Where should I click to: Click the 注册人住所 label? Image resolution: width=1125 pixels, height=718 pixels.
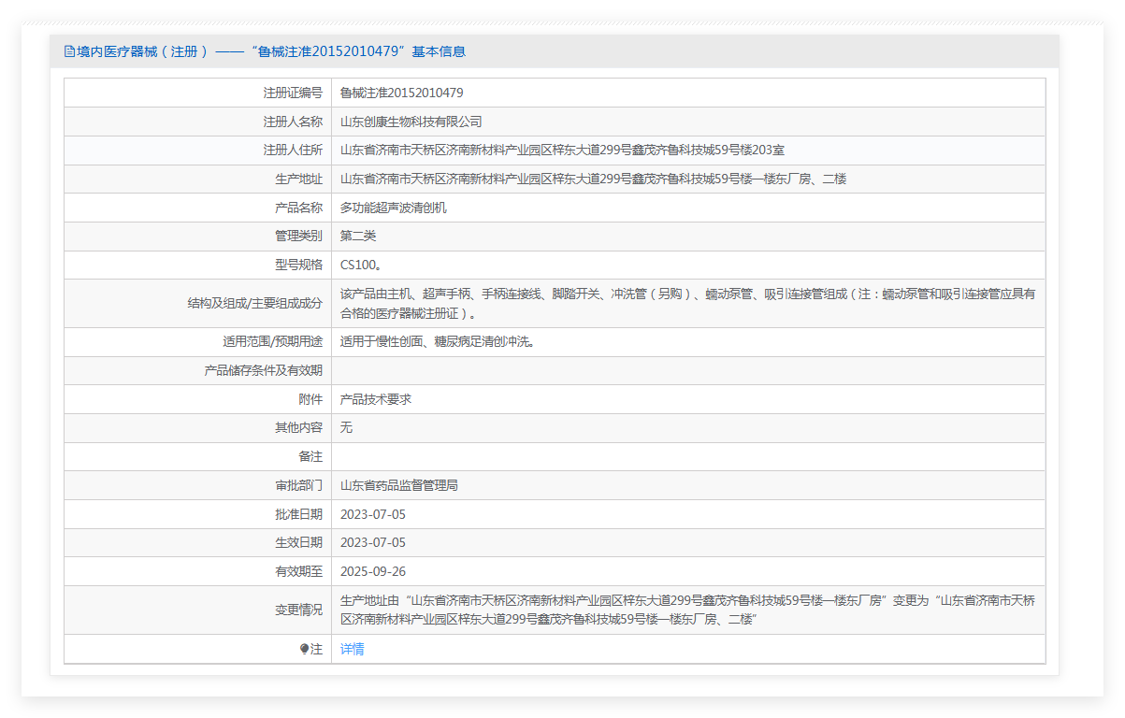293,151
